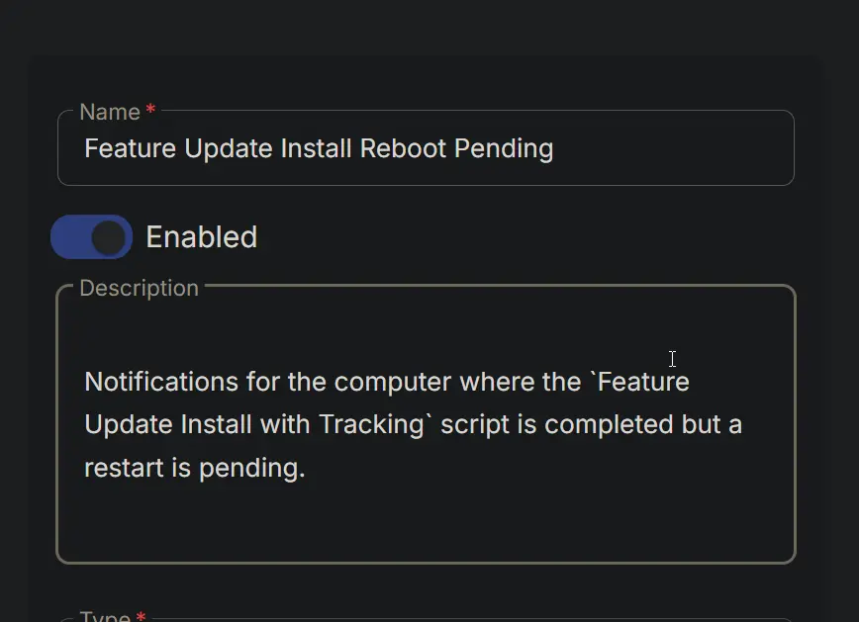Place cursor on word 'Feature' in Name
This screenshot has height=622, width=859.
click(x=130, y=148)
